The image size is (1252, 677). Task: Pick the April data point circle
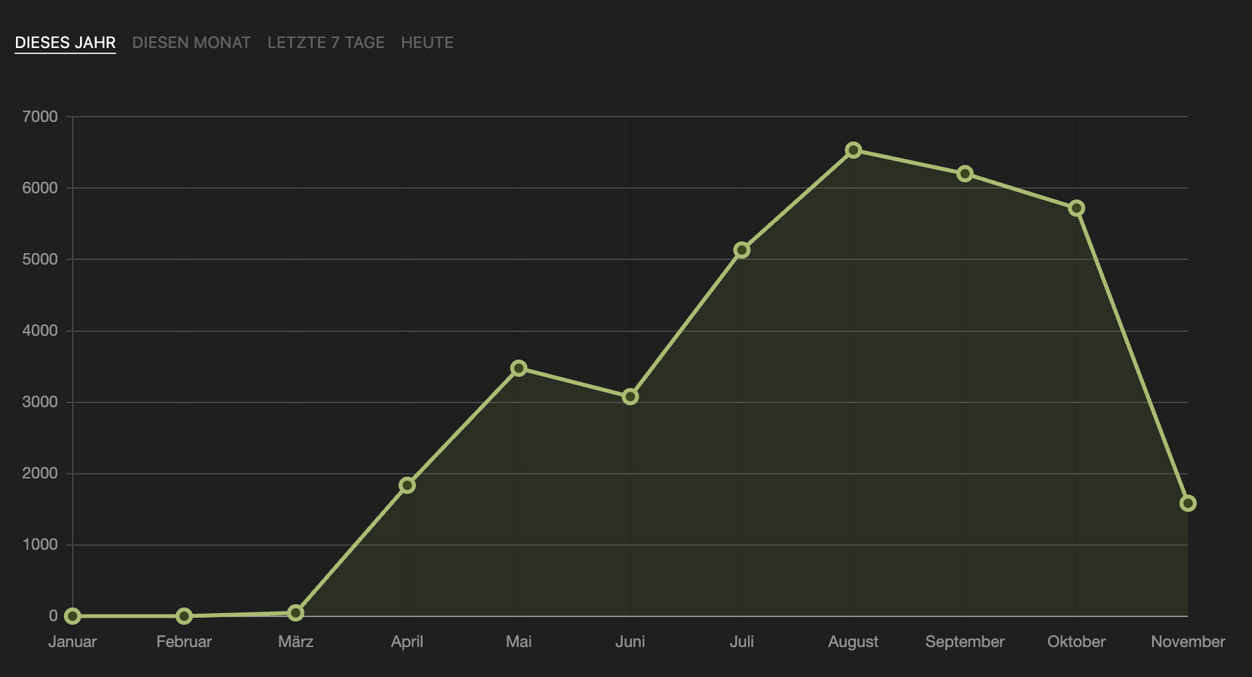(407, 485)
